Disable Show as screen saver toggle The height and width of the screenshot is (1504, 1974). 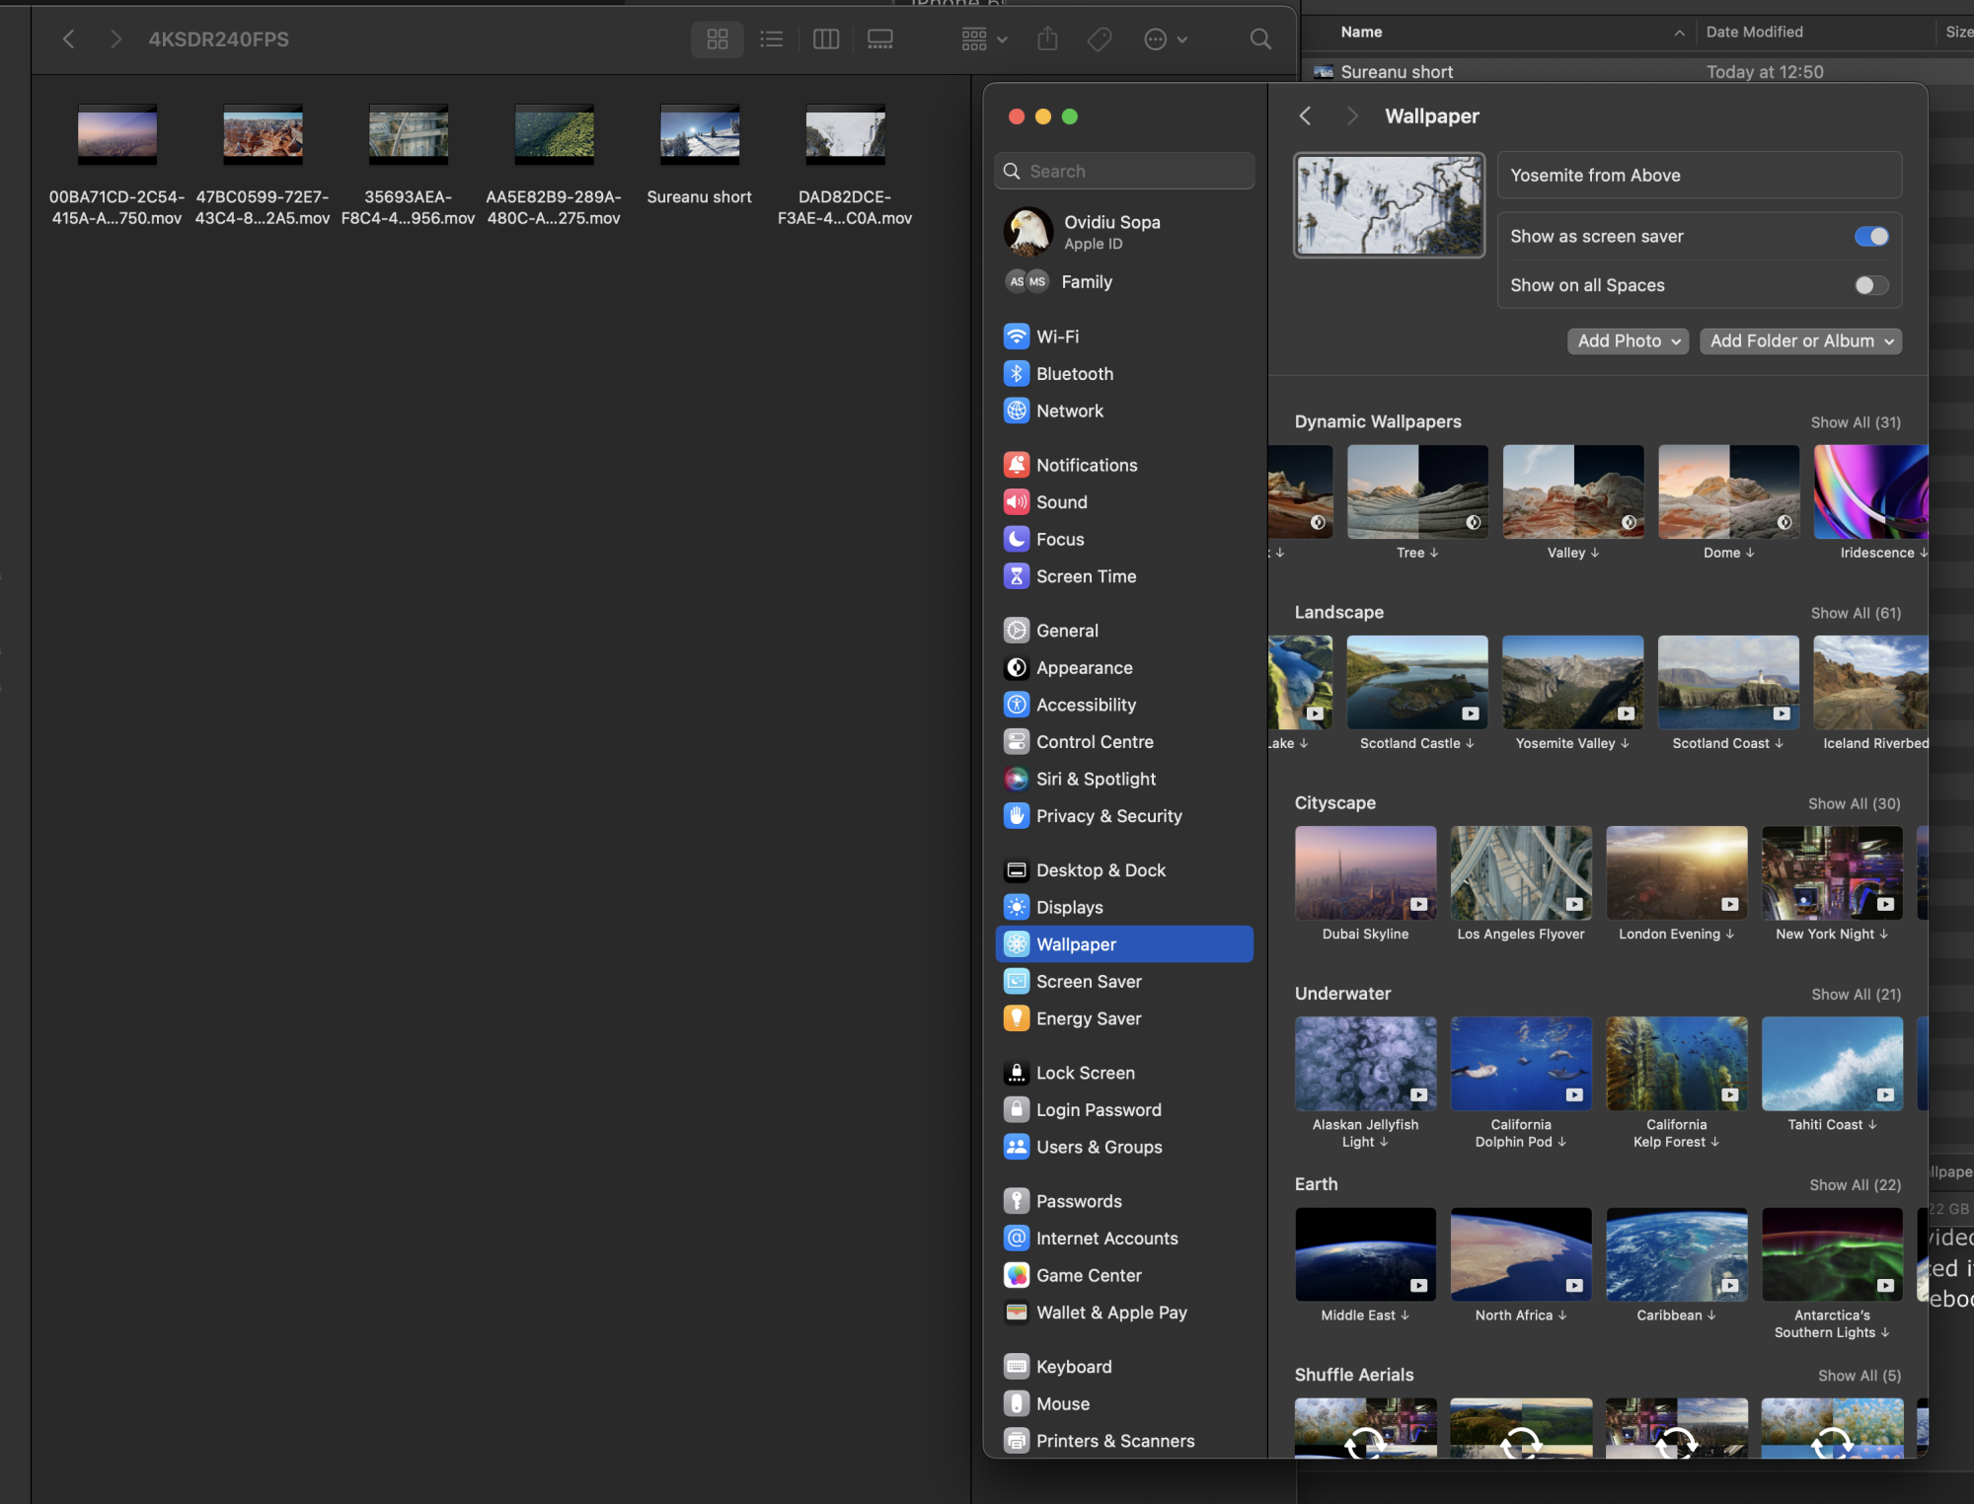coord(1870,237)
